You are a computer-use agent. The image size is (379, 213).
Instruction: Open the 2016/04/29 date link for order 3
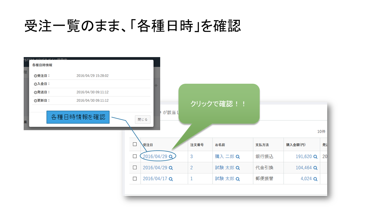[155, 156]
